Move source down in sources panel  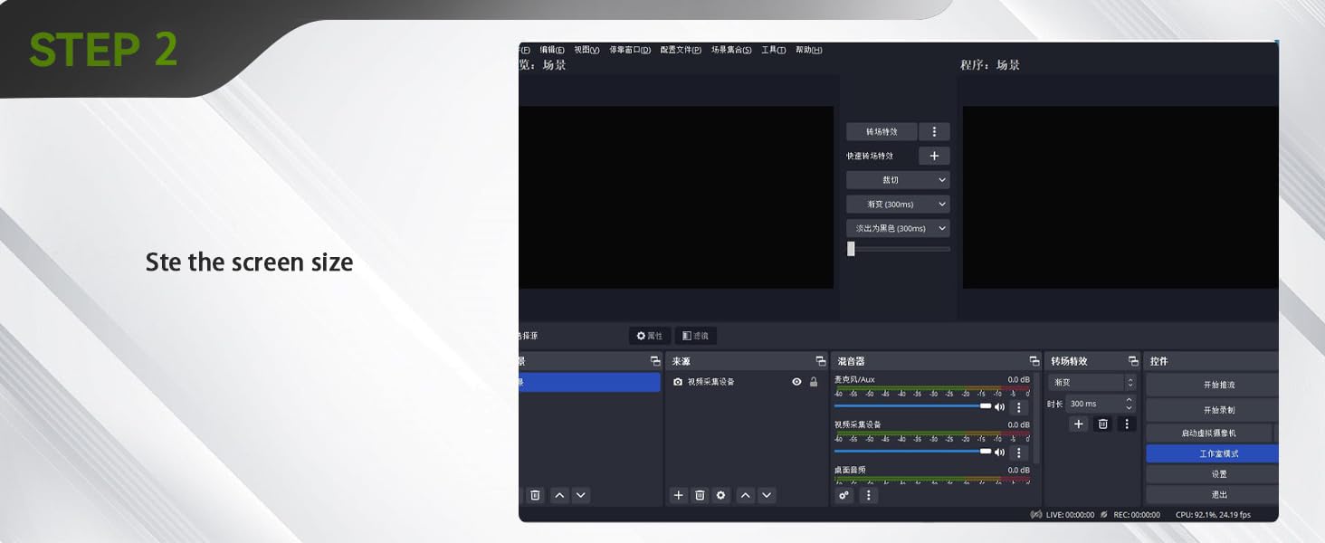[x=767, y=495]
